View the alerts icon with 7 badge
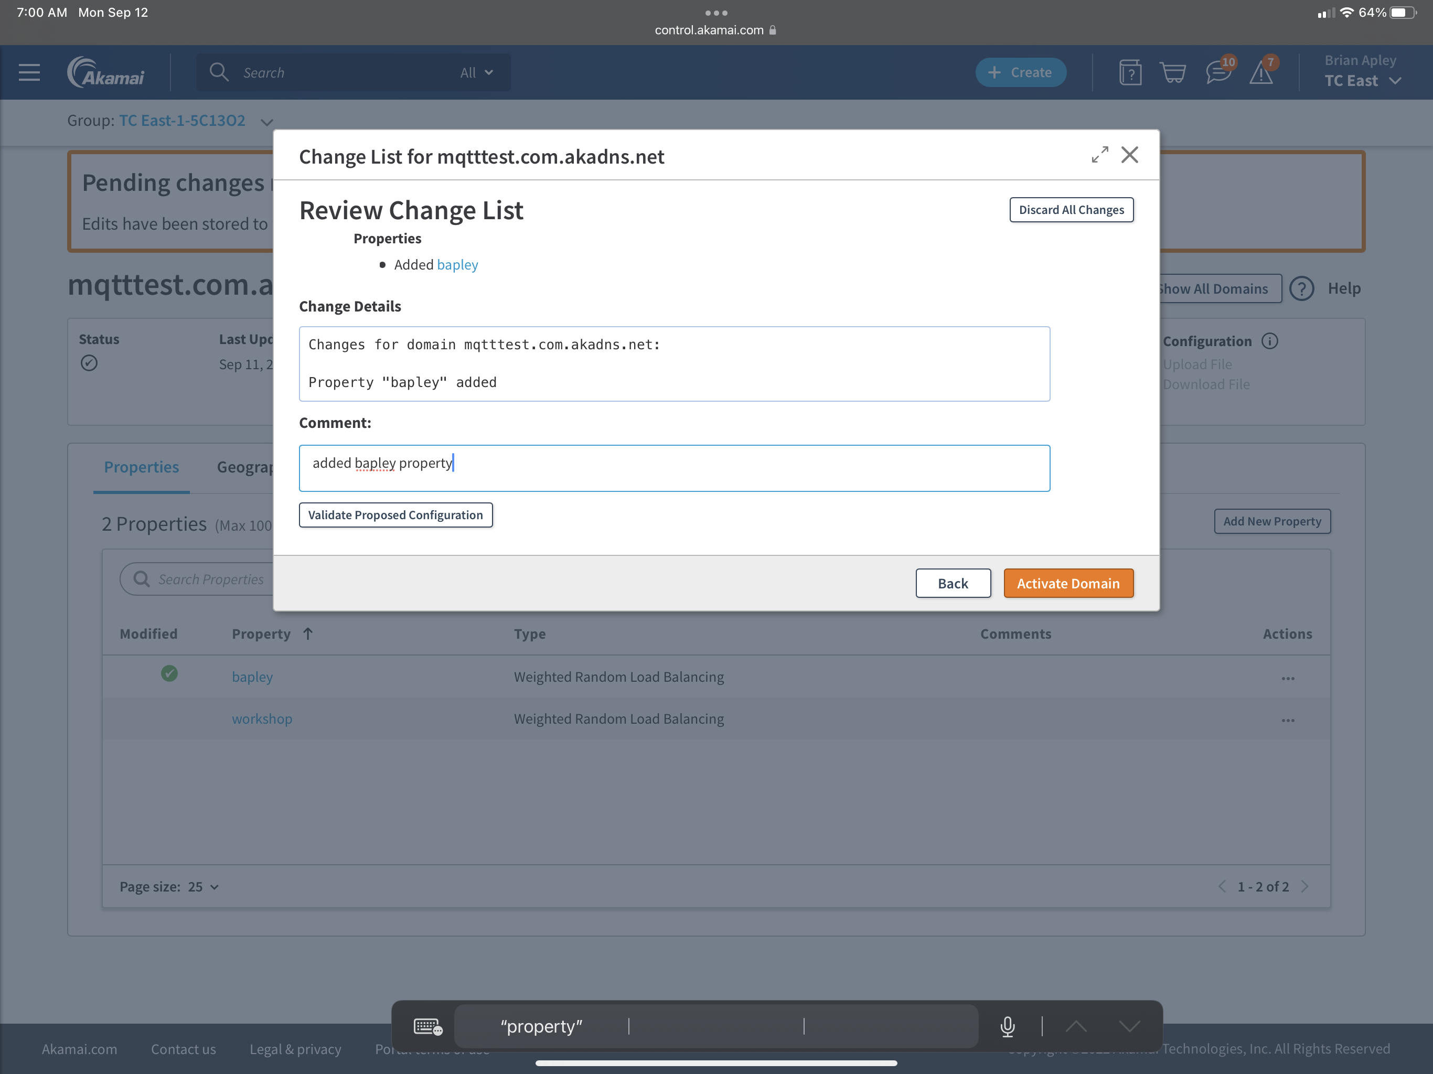 (1262, 73)
